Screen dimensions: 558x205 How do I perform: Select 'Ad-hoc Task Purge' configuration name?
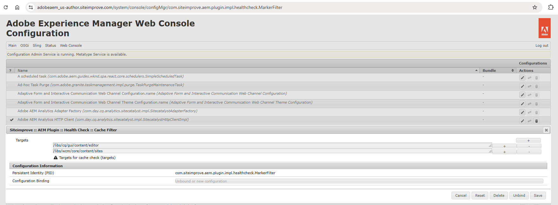tap(100, 85)
